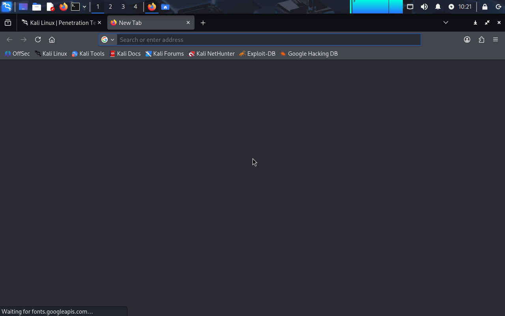Viewport: 505px width, 316px height.
Task: Open the Kali Tools bookmark
Action: (x=88, y=54)
